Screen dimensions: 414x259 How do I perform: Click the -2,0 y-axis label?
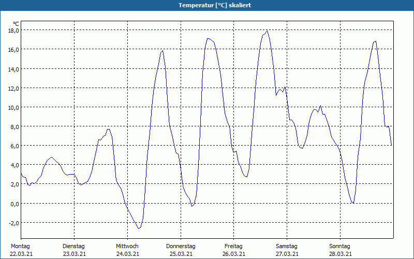coord(14,223)
